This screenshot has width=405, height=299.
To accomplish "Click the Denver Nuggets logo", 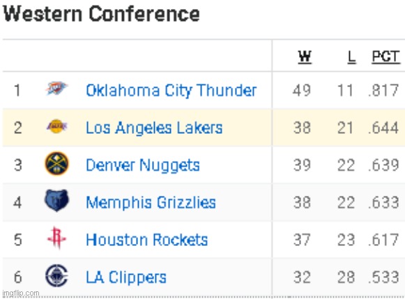I will pyautogui.click(x=57, y=164).
